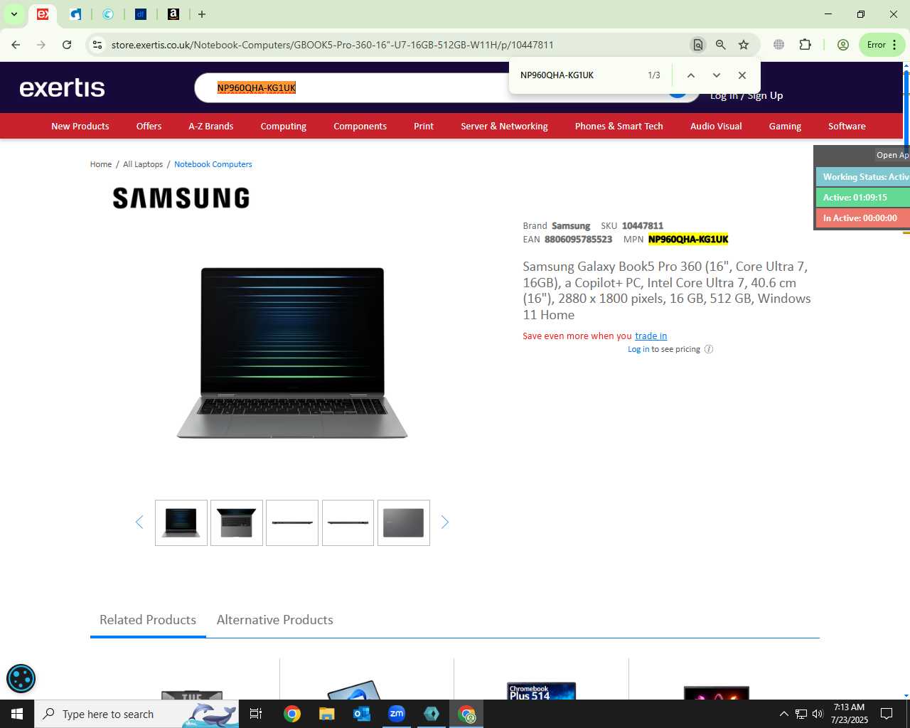Click the main laptop product image
This screenshot has width=910, height=728.
(x=292, y=353)
